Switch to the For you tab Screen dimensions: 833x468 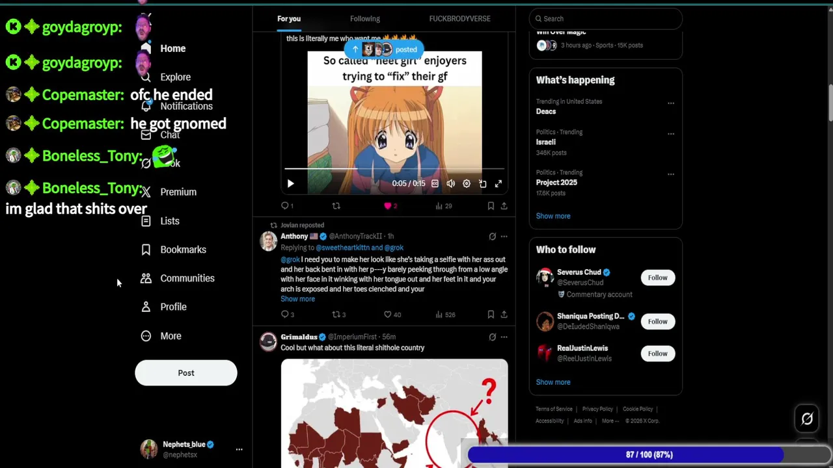click(289, 19)
